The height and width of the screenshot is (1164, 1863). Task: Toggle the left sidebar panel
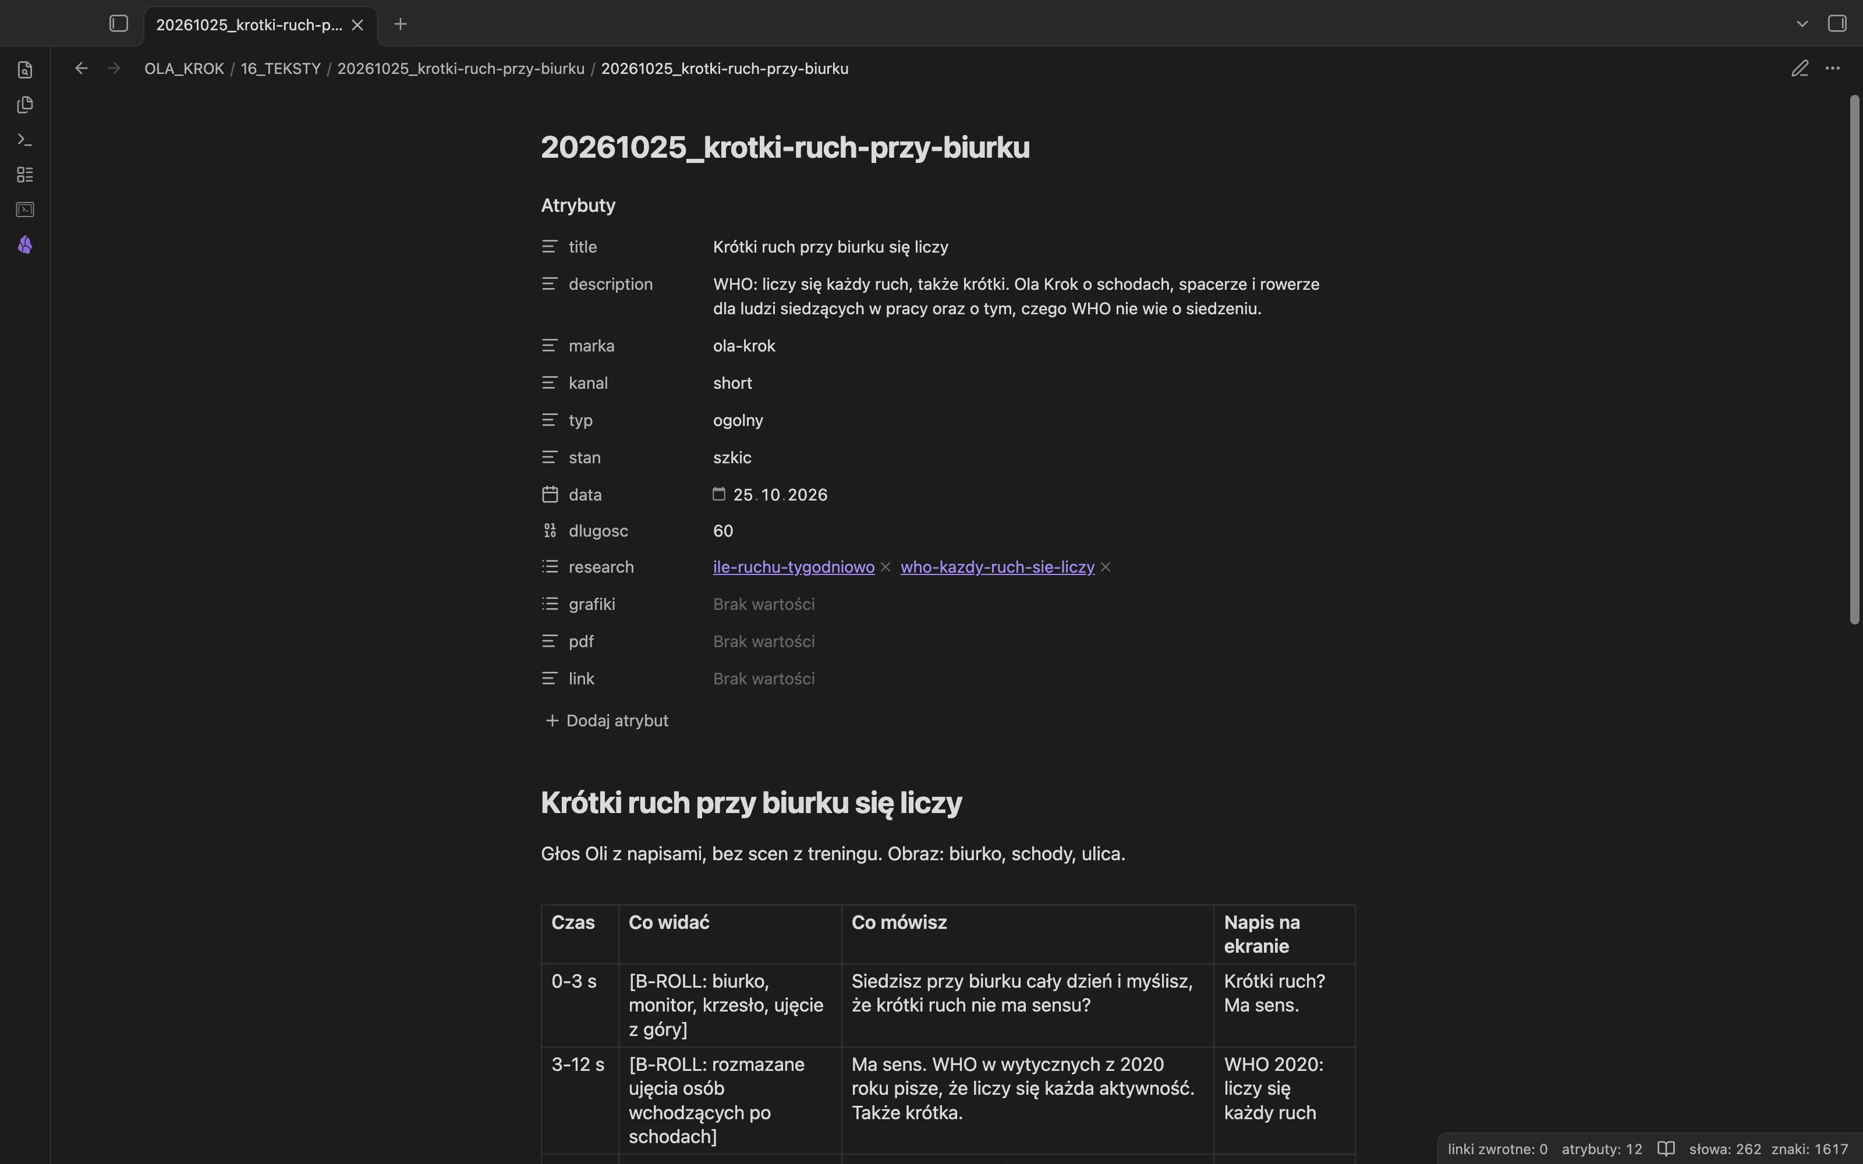pos(119,24)
